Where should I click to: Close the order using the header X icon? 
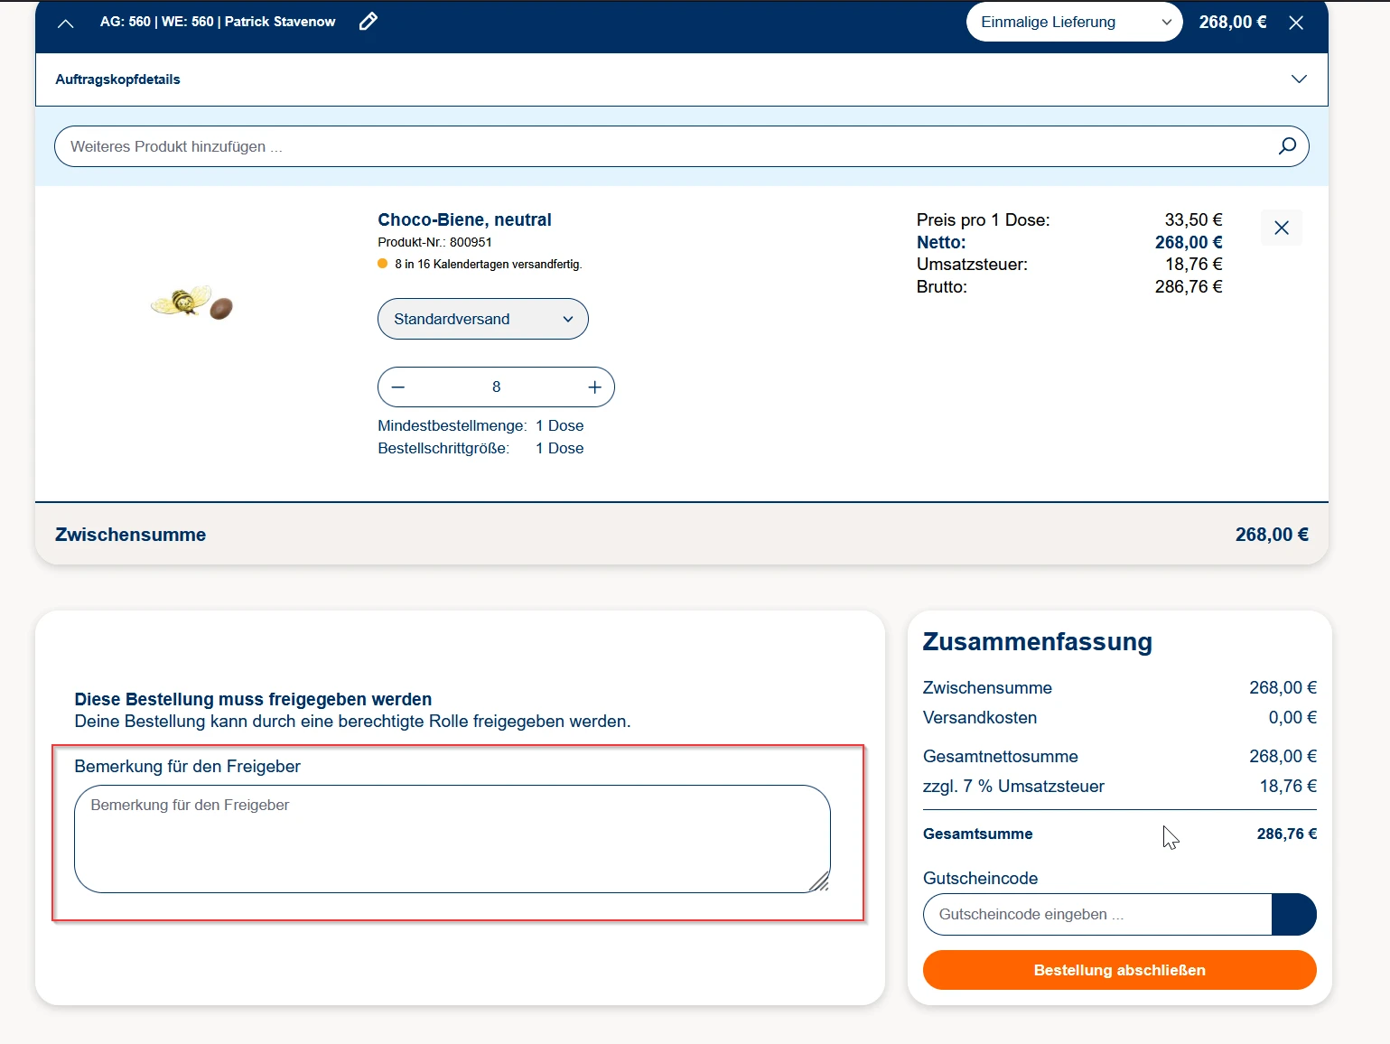point(1296,23)
